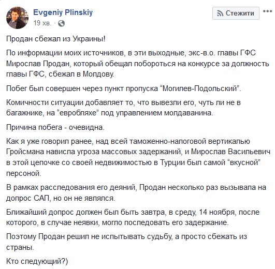Viewport: 275px width, 269px height.
Task: Click the headline 'Продан сбежал из Украины!'
Action: click(56, 39)
